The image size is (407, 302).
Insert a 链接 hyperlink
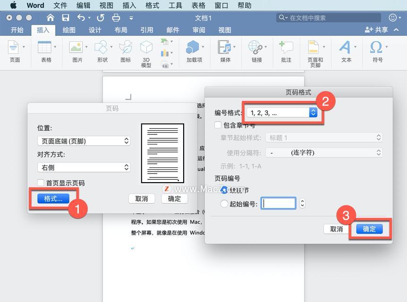click(x=255, y=47)
